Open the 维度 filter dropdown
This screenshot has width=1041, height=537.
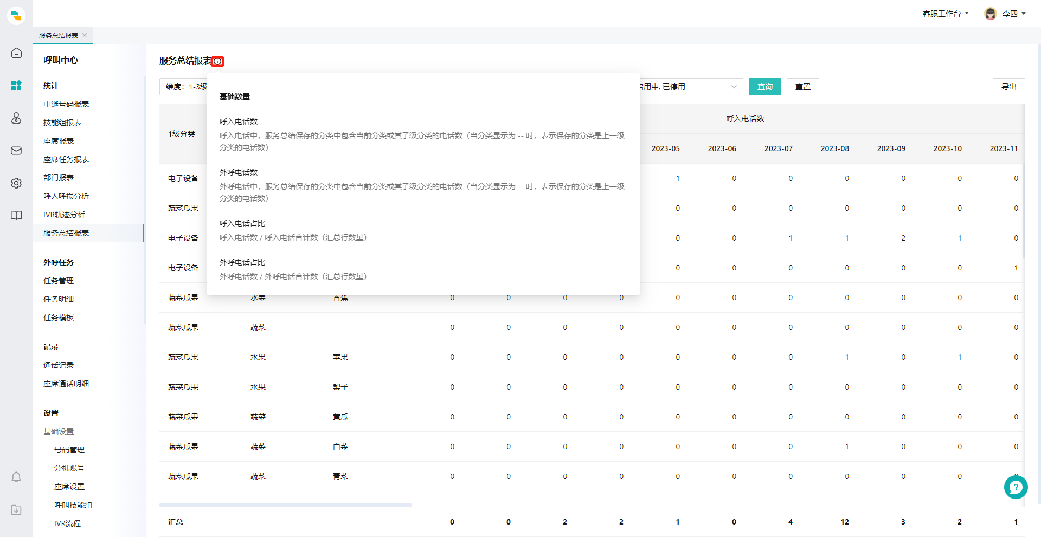(183, 87)
